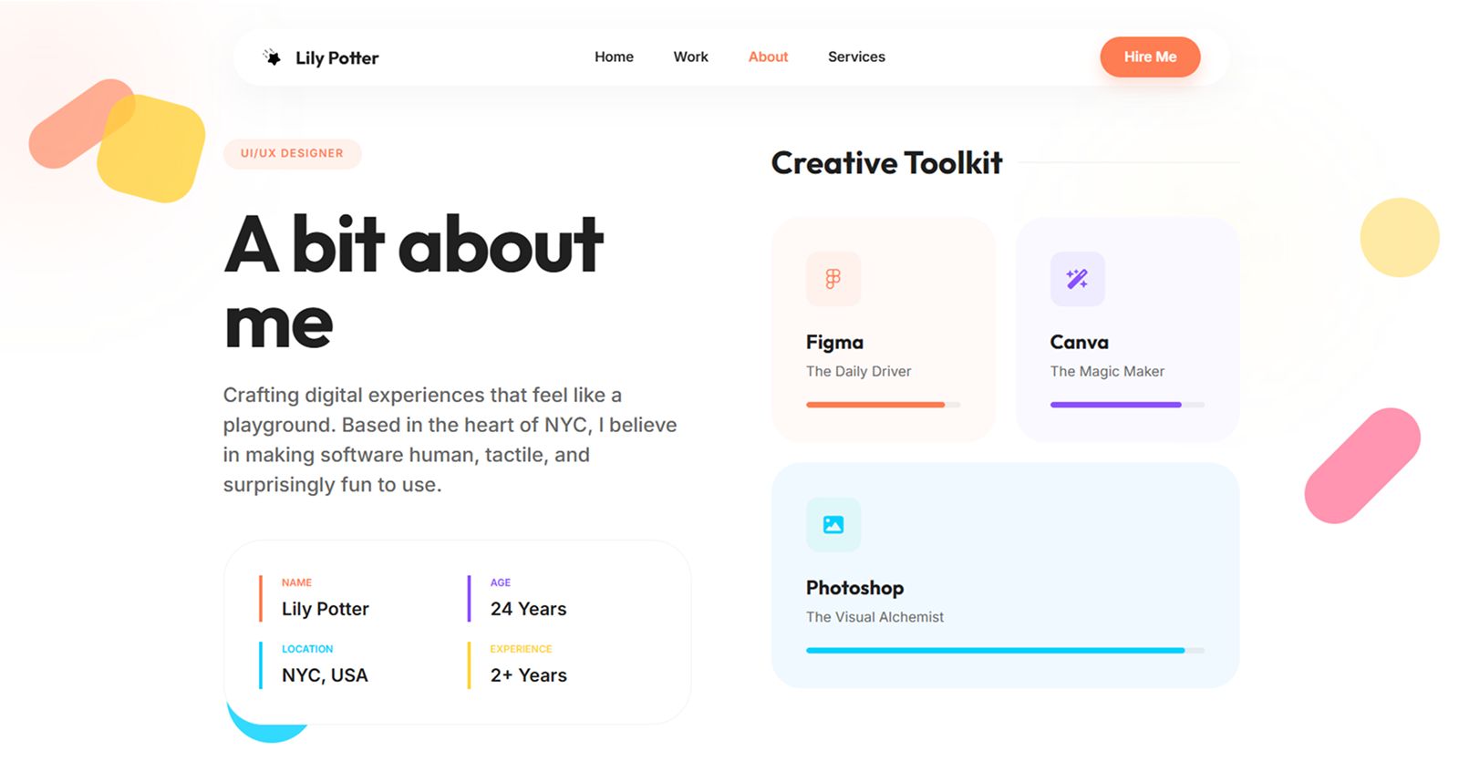Click the Photoshop image icon
This screenshot has width=1459, height=772.
tap(833, 525)
